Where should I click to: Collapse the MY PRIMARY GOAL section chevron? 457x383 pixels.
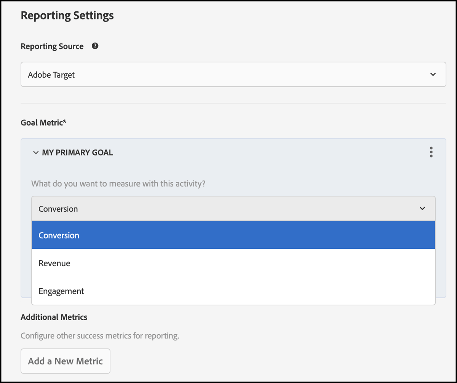tap(35, 152)
